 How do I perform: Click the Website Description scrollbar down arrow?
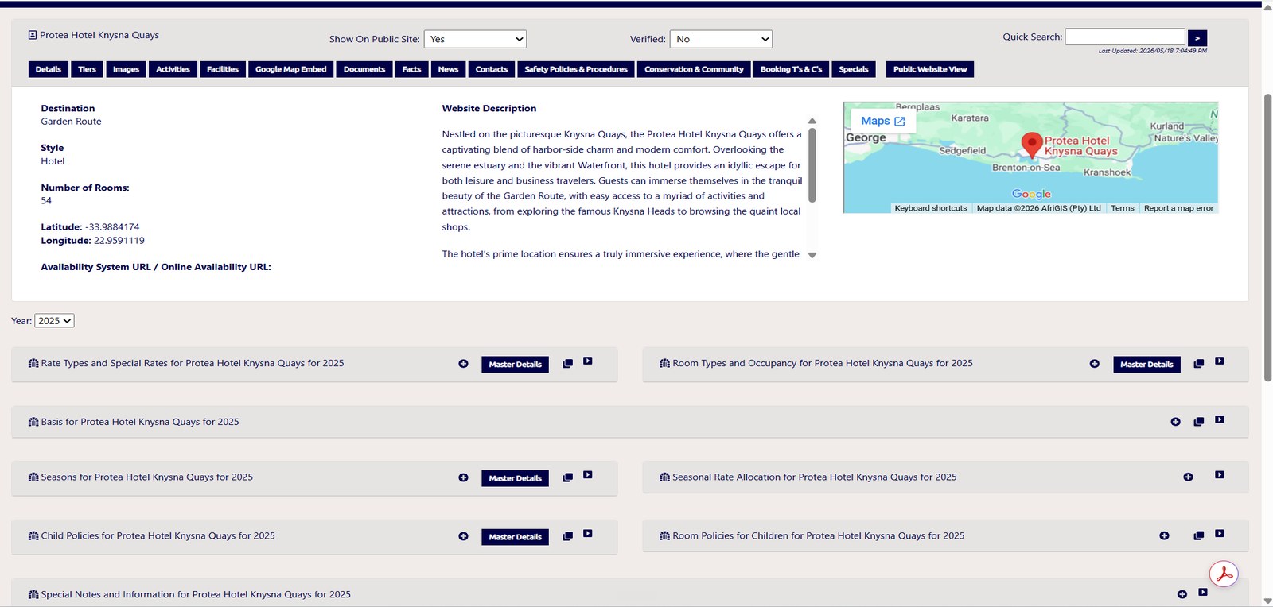pyautogui.click(x=812, y=255)
